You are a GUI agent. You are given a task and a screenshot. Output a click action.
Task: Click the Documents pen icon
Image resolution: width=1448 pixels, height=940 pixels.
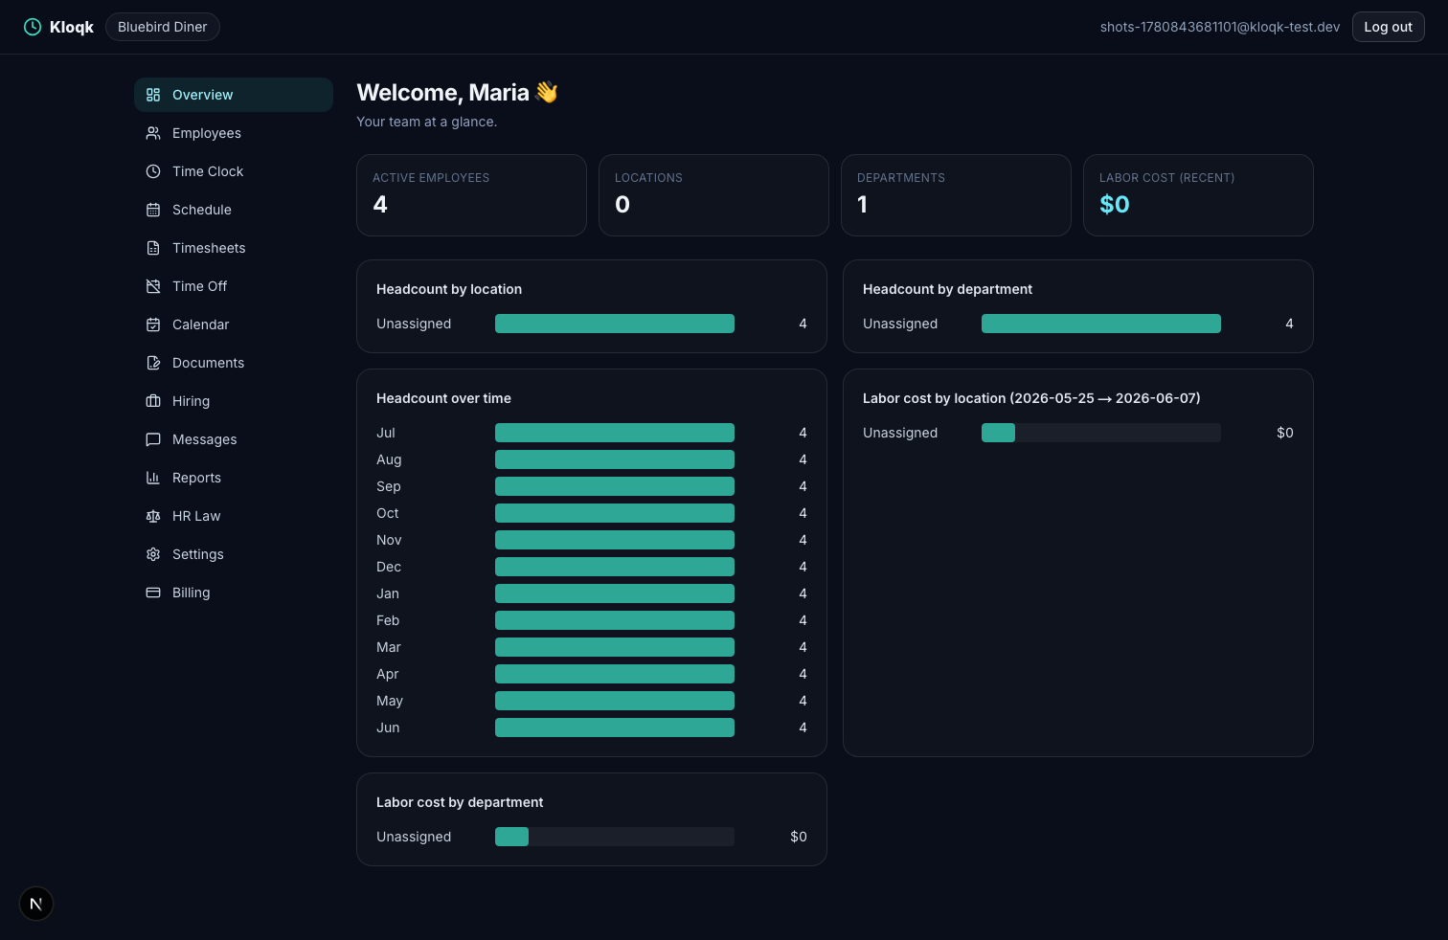153,363
